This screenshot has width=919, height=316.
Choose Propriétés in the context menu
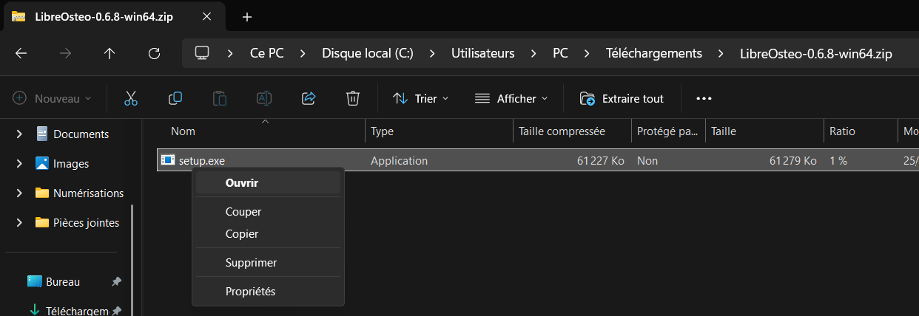268,291
